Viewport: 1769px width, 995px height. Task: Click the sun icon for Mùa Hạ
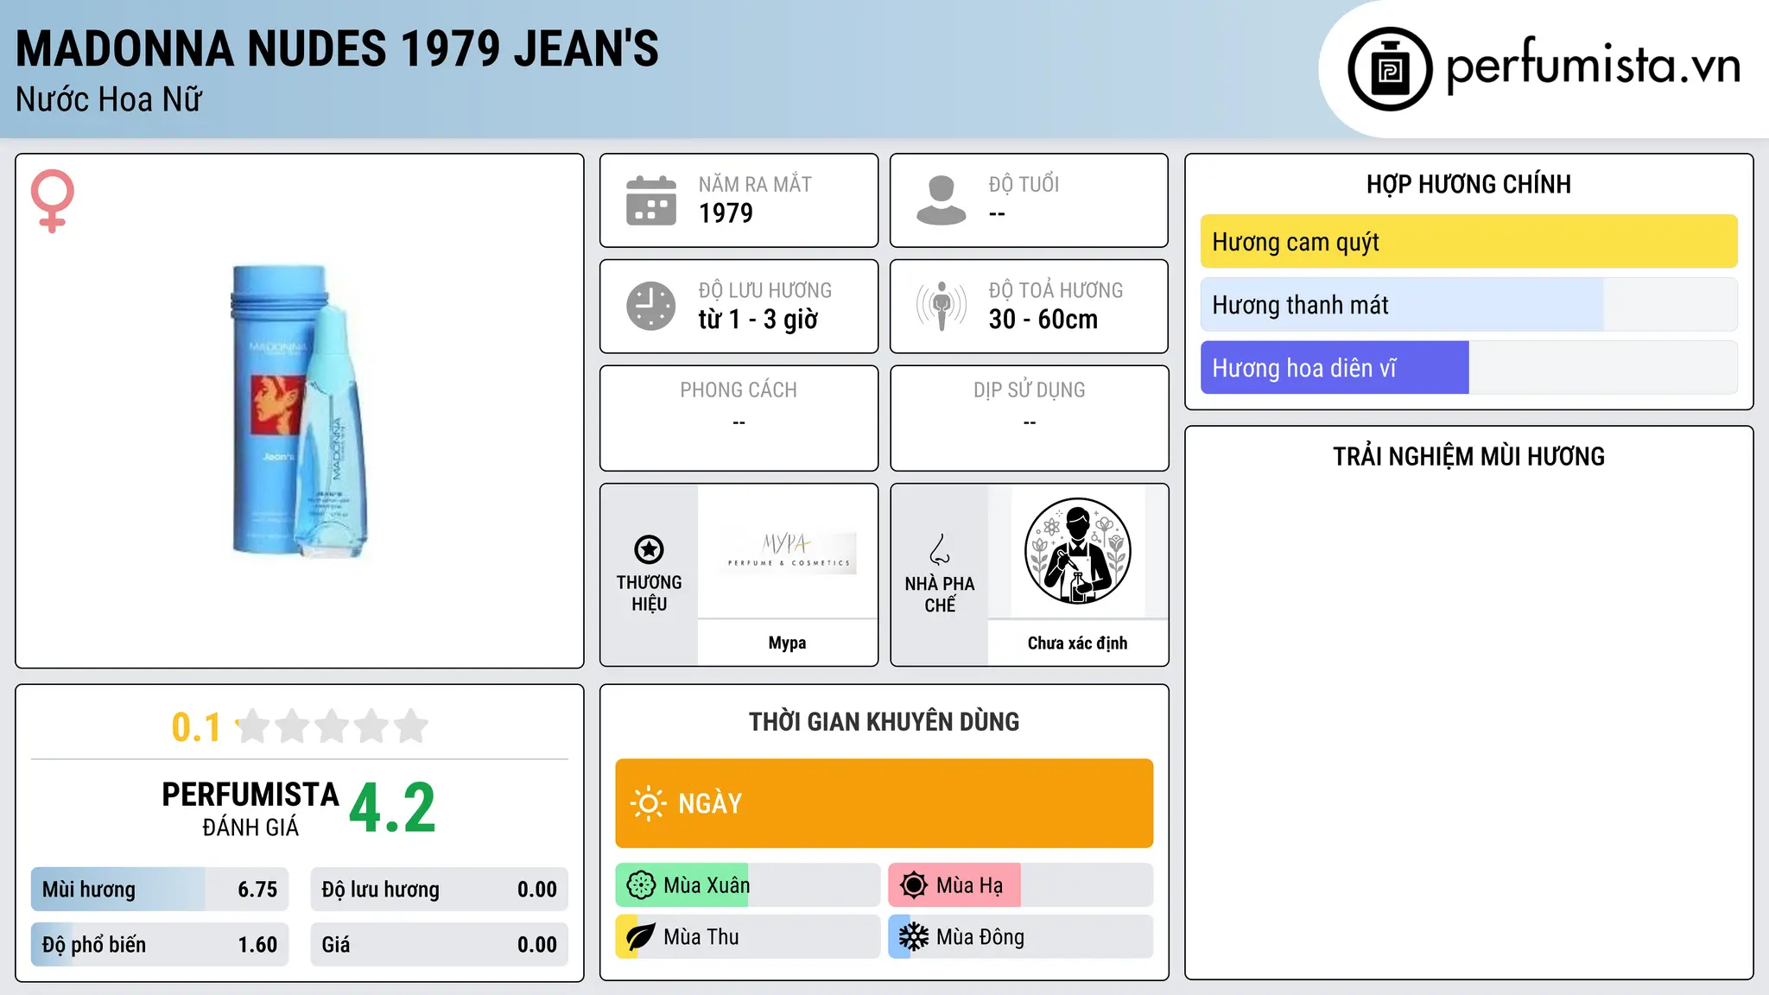tap(914, 885)
